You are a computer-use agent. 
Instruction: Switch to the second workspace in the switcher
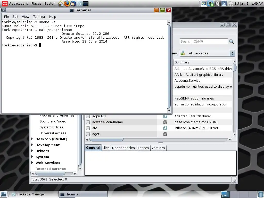coord(235,194)
